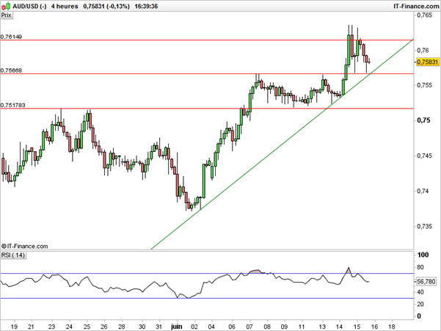Click the date label 31 on time axis
The image size is (441, 331).
pyautogui.click(x=159, y=327)
